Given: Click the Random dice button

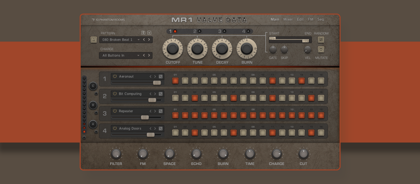Looking at the screenshot, I should (321, 40).
